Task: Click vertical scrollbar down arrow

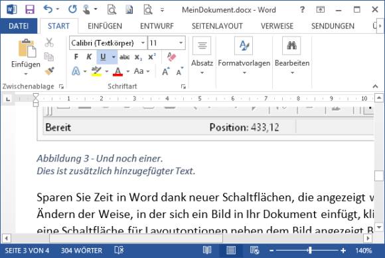Action: click(x=379, y=227)
